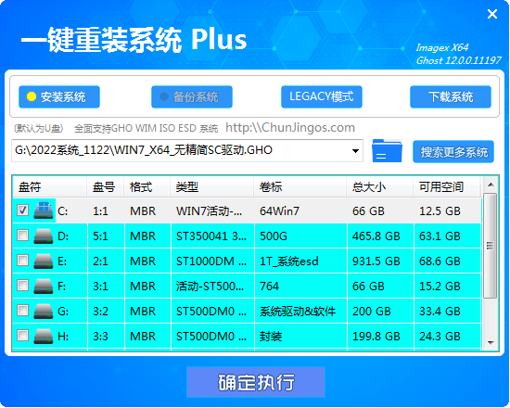510x408 pixels.
Task: Click the 确定执行 button
Action: point(256,382)
